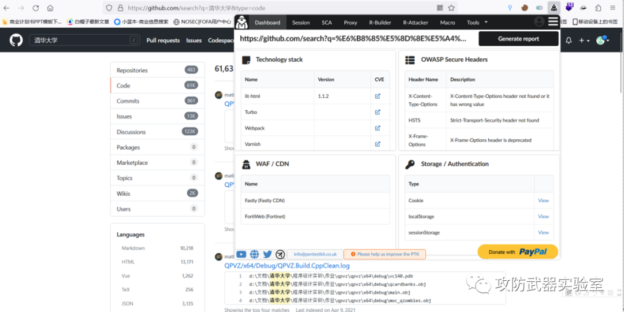Open the CVE link icon for Turbo
The height and width of the screenshot is (312, 624).
(x=378, y=112)
